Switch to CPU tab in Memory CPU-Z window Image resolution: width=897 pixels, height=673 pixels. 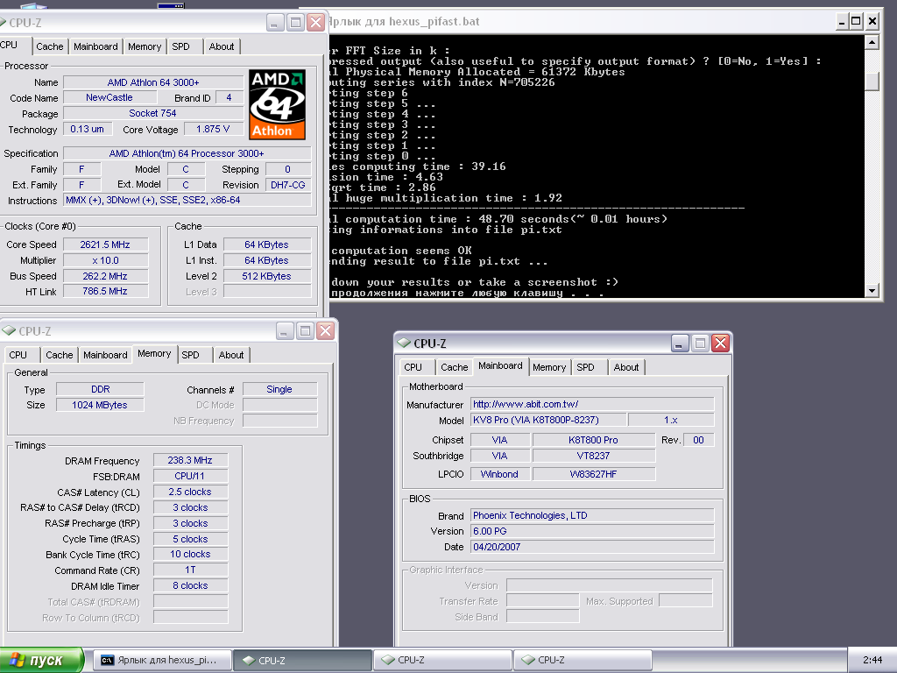tap(18, 355)
